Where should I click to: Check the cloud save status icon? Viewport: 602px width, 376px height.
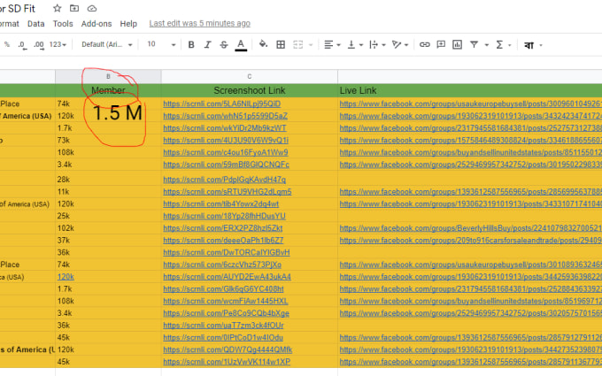tap(92, 8)
